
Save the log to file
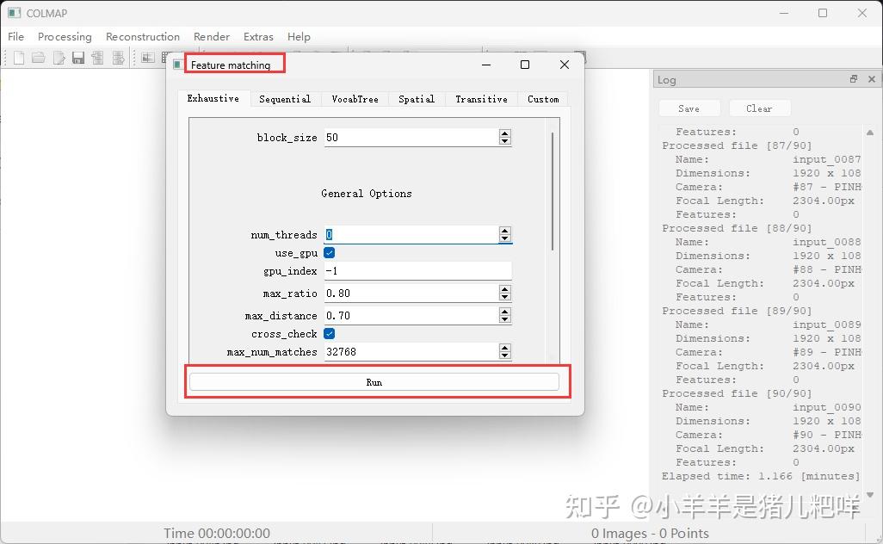pyautogui.click(x=689, y=108)
